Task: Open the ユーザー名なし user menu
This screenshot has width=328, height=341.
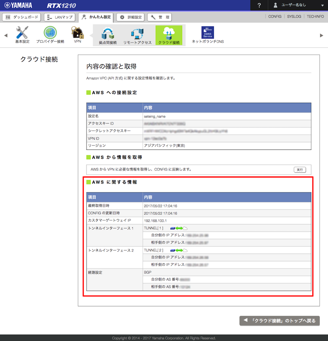Action: 298,5
